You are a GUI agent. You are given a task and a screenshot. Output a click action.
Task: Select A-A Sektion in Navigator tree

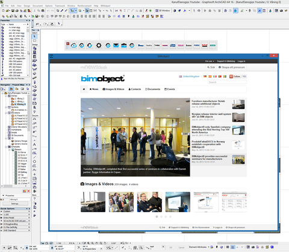point(21,110)
